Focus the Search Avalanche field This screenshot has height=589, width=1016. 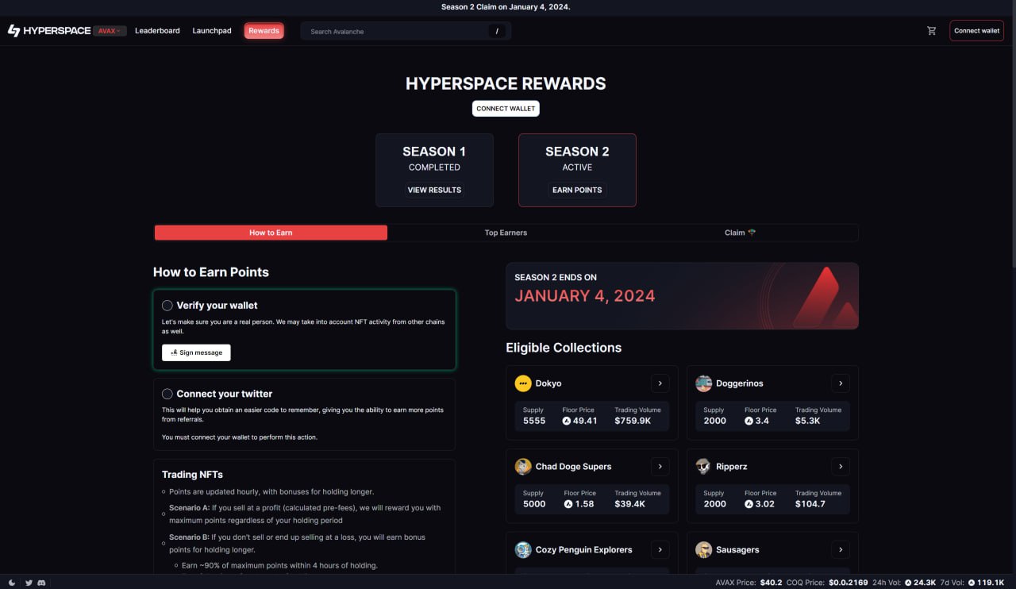(x=406, y=31)
